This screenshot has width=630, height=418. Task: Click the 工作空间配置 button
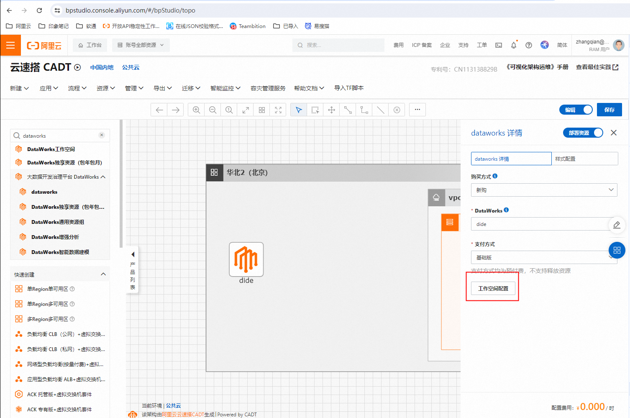[493, 289]
